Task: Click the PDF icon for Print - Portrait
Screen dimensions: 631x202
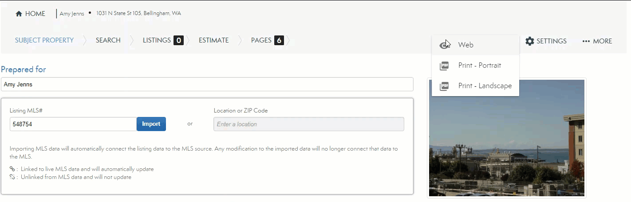Action: (444, 66)
